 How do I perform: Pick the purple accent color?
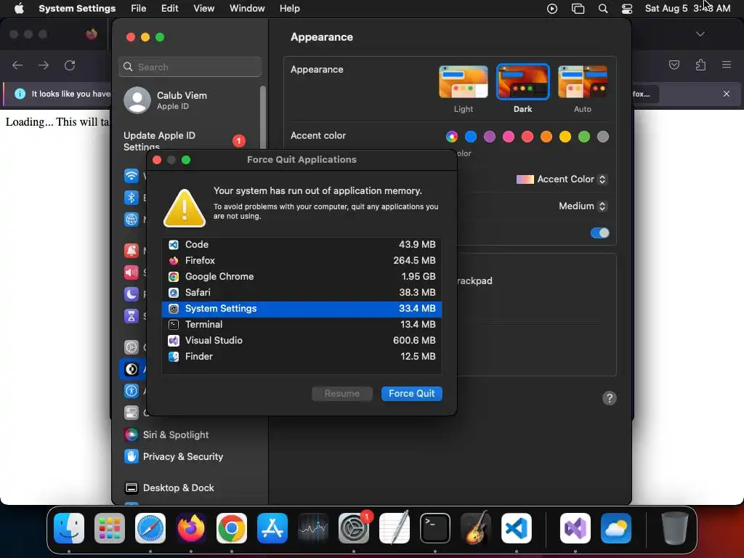(x=490, y=137)
